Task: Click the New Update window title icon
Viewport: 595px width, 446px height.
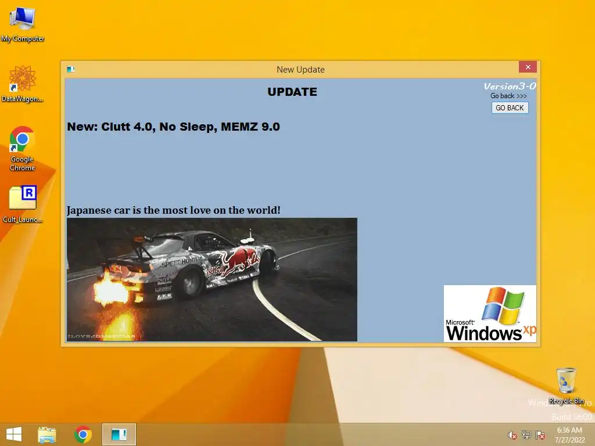Action: (70, 69)
